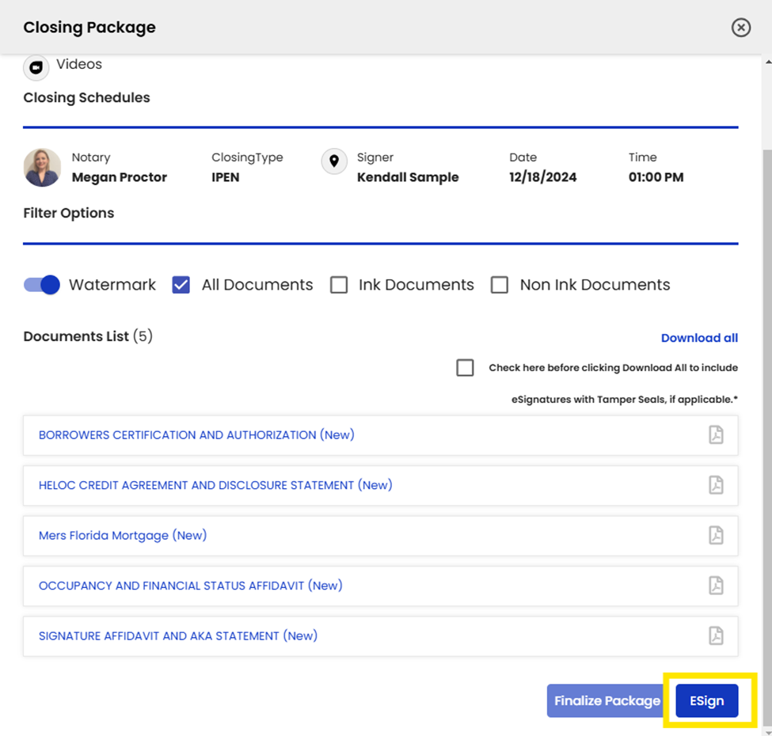Tick the eSignatures with Tamper Seals checkbox
Screen dimensions: 772x736
click(x=466, y=367)
